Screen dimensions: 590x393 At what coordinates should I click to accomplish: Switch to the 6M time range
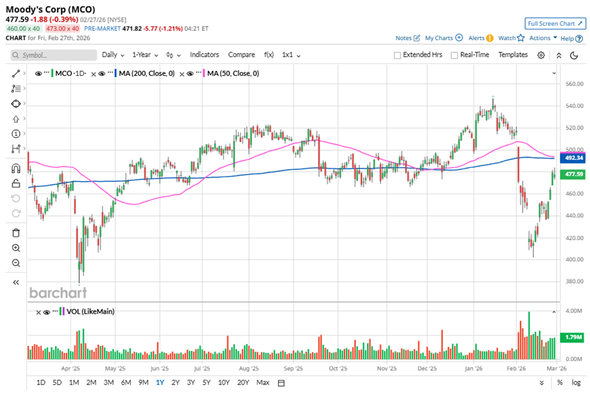pyautogui.click(x=126, y=383)
